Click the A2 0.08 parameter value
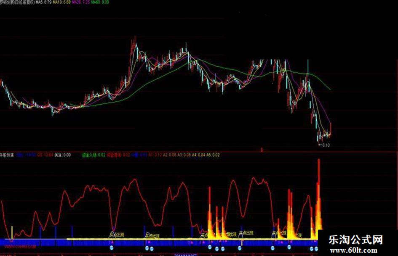This screenshot has width=398, height=256. pyautogui.click(x=169, y=155)
